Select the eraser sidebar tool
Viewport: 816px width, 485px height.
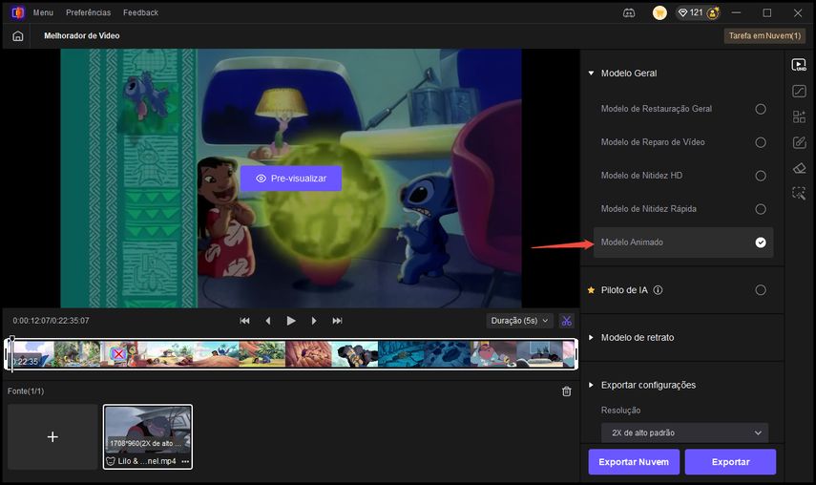click(799, 168)
